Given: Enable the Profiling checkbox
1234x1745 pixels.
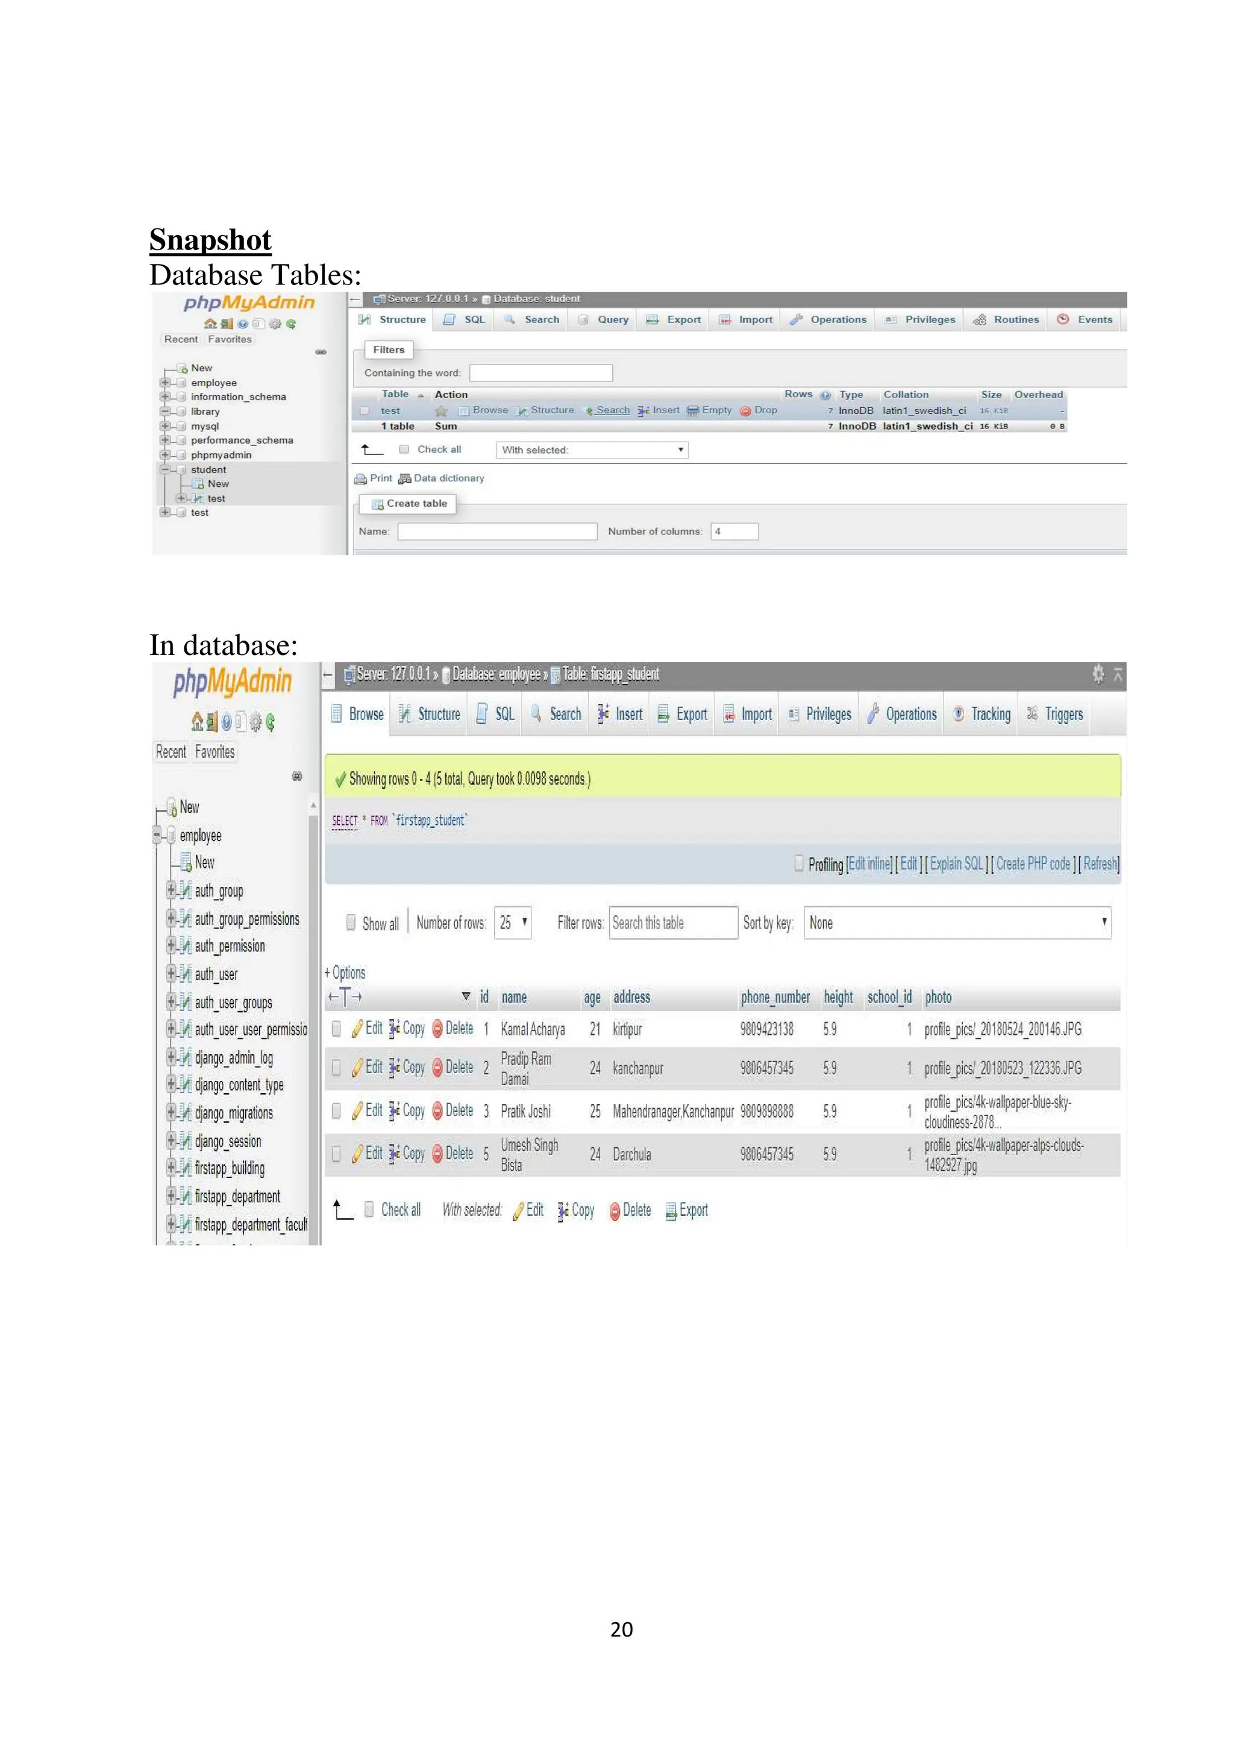Looking at the screenshot, I should click(800, 863).
